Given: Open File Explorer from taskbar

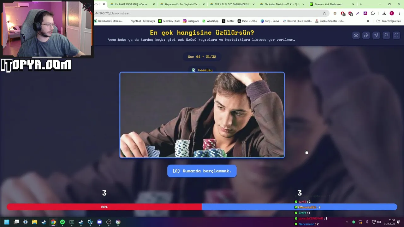Looking at the screenshot, I should click(35, 222).
